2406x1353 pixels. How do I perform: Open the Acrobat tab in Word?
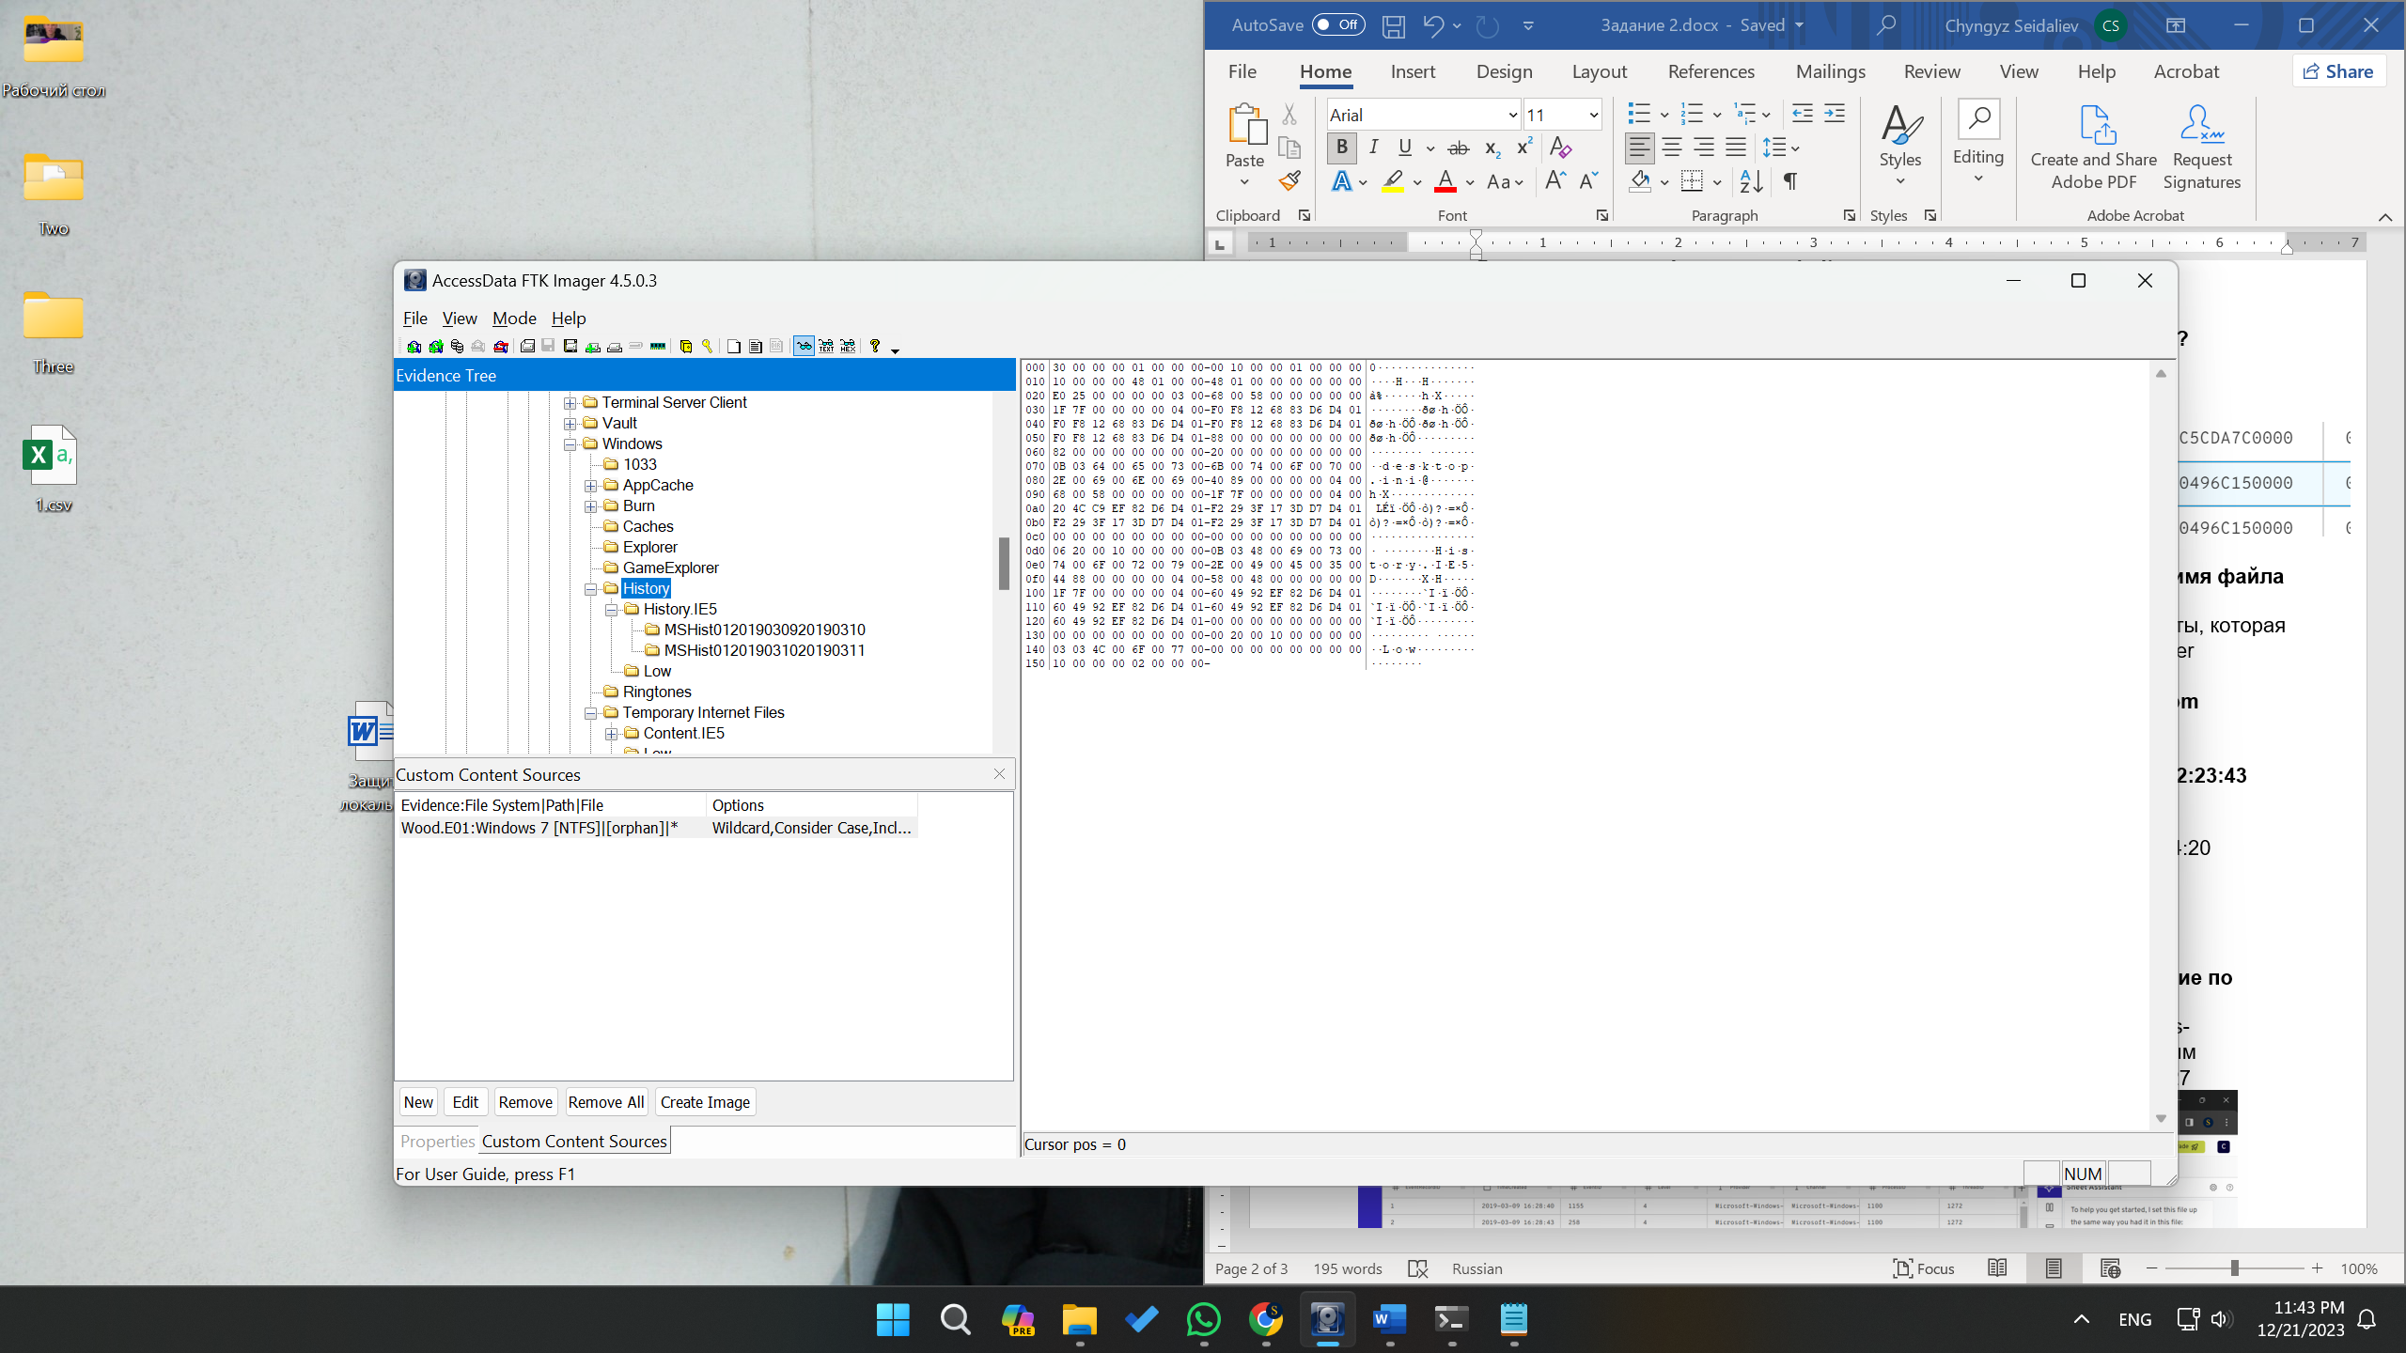coord(2186,71)
